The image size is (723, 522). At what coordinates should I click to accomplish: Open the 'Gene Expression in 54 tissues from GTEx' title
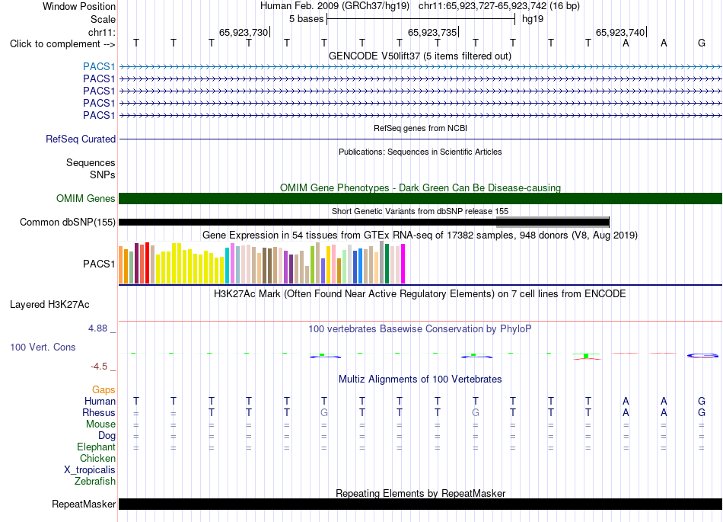(x=420, y=235)
